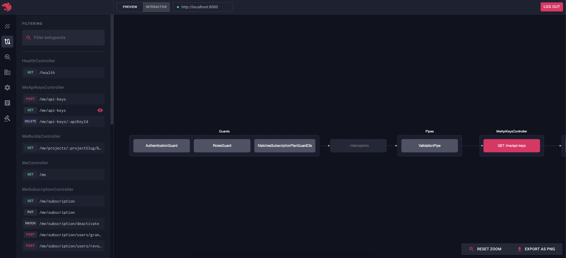The image size is (566, 258).
Task: Select GET /health route
Action: coord(63,73)
